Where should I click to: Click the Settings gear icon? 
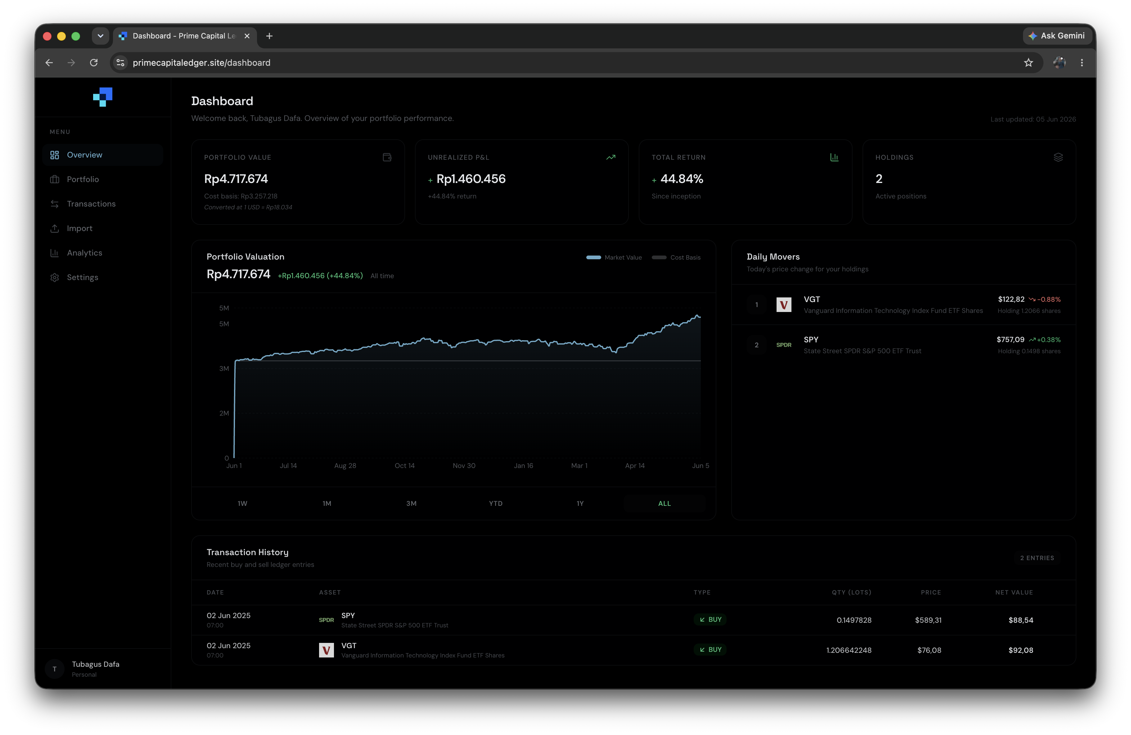point(55,277)
